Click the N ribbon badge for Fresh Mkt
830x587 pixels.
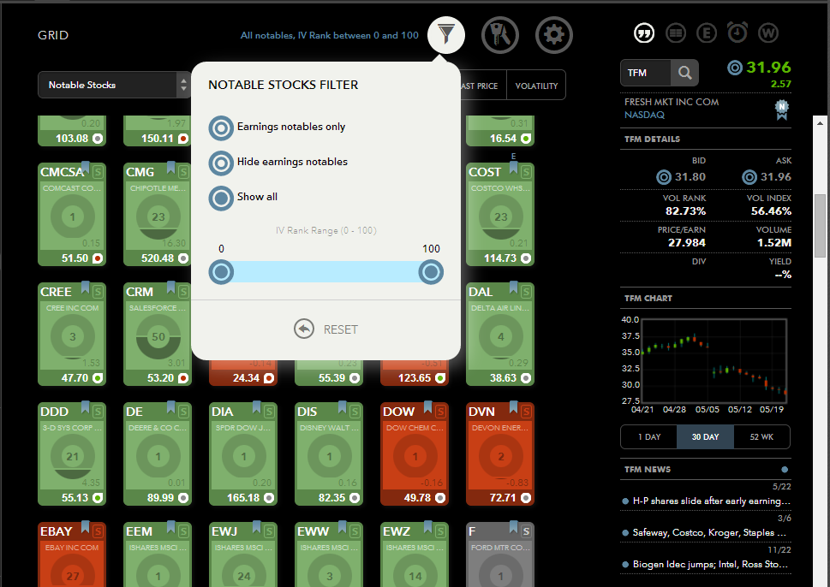(x=782, y=110)
